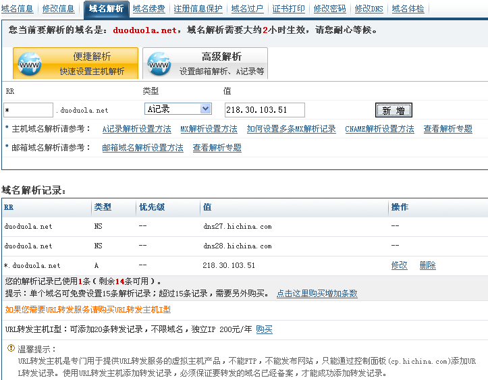Click the 值 IP address field
488x380 pixels.
coord(264,110)
